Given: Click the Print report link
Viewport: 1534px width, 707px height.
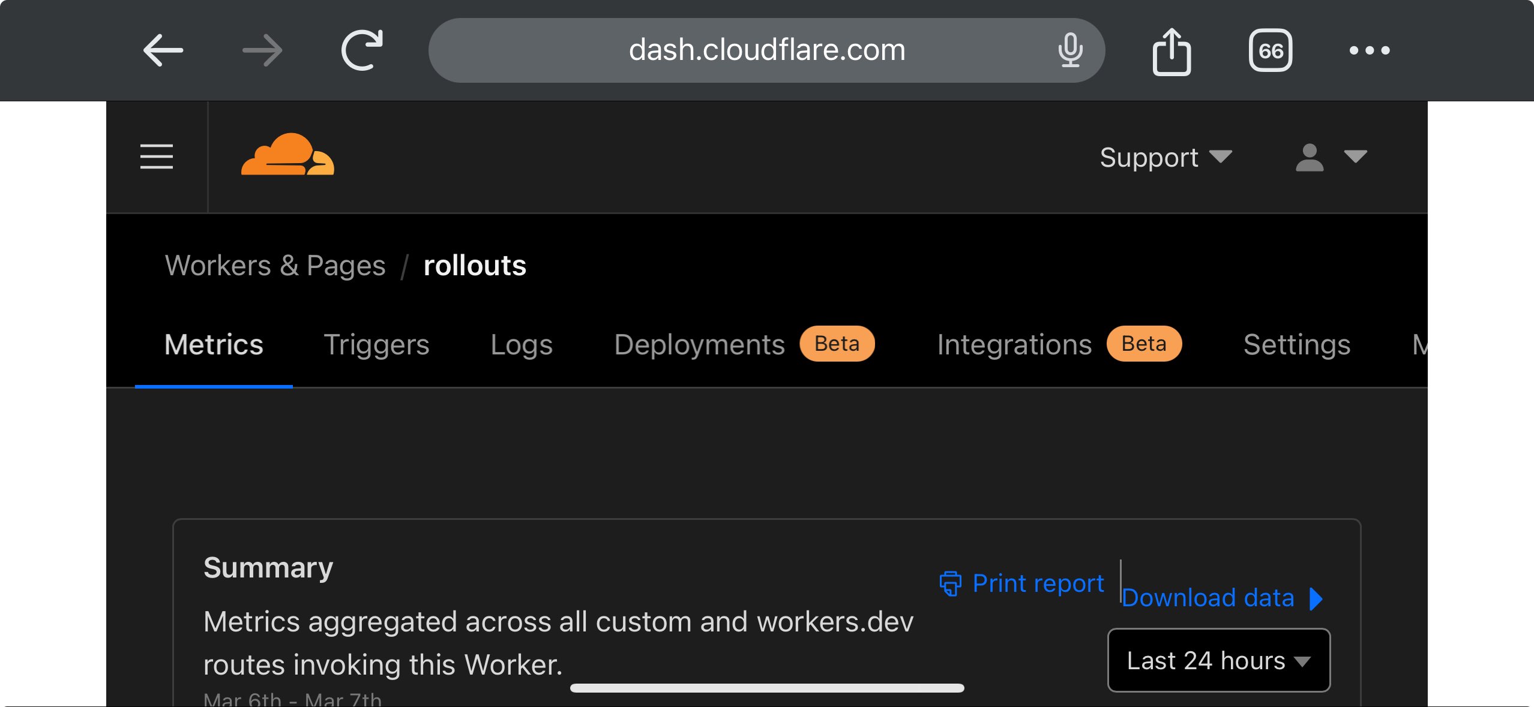Looking at the screenshot, I should (x=1038, y=582).
